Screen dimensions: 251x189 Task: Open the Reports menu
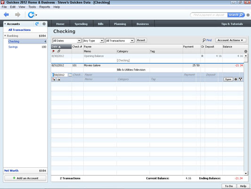click(44, 7)
